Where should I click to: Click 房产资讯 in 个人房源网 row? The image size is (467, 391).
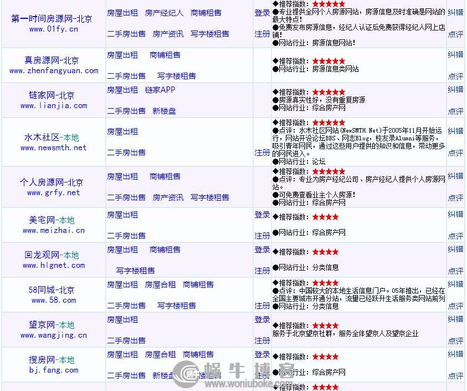168,197
